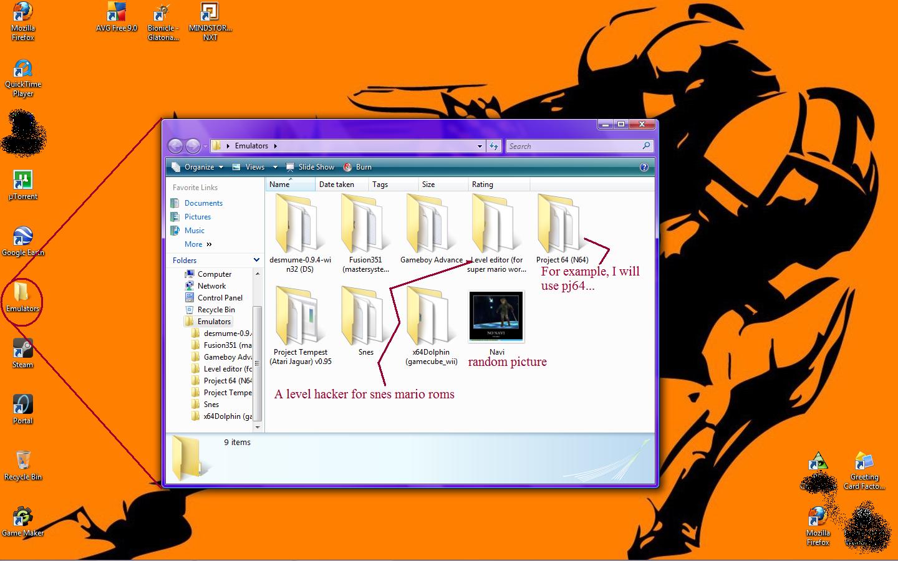Viewport: 898px width, 561px height.
Task: Collapse the Folders pane chevron
Action: 256,260
